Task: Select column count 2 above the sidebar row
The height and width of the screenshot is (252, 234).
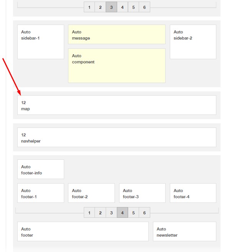Action: (x=100, y=7)
